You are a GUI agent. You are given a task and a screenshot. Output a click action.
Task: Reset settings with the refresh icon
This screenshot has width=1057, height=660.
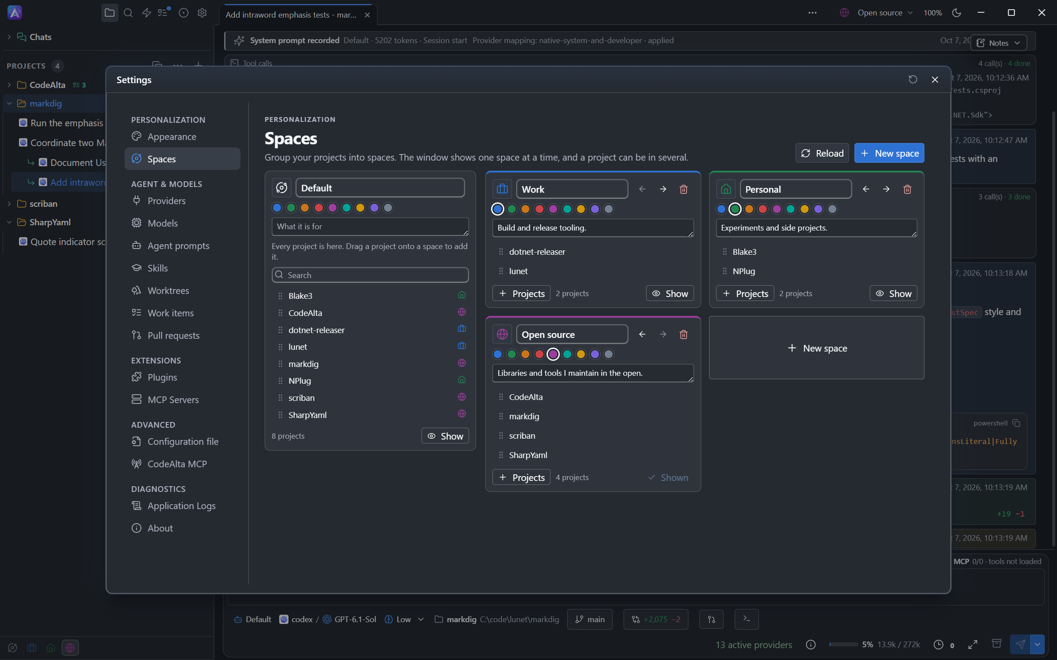coord(913,80)
